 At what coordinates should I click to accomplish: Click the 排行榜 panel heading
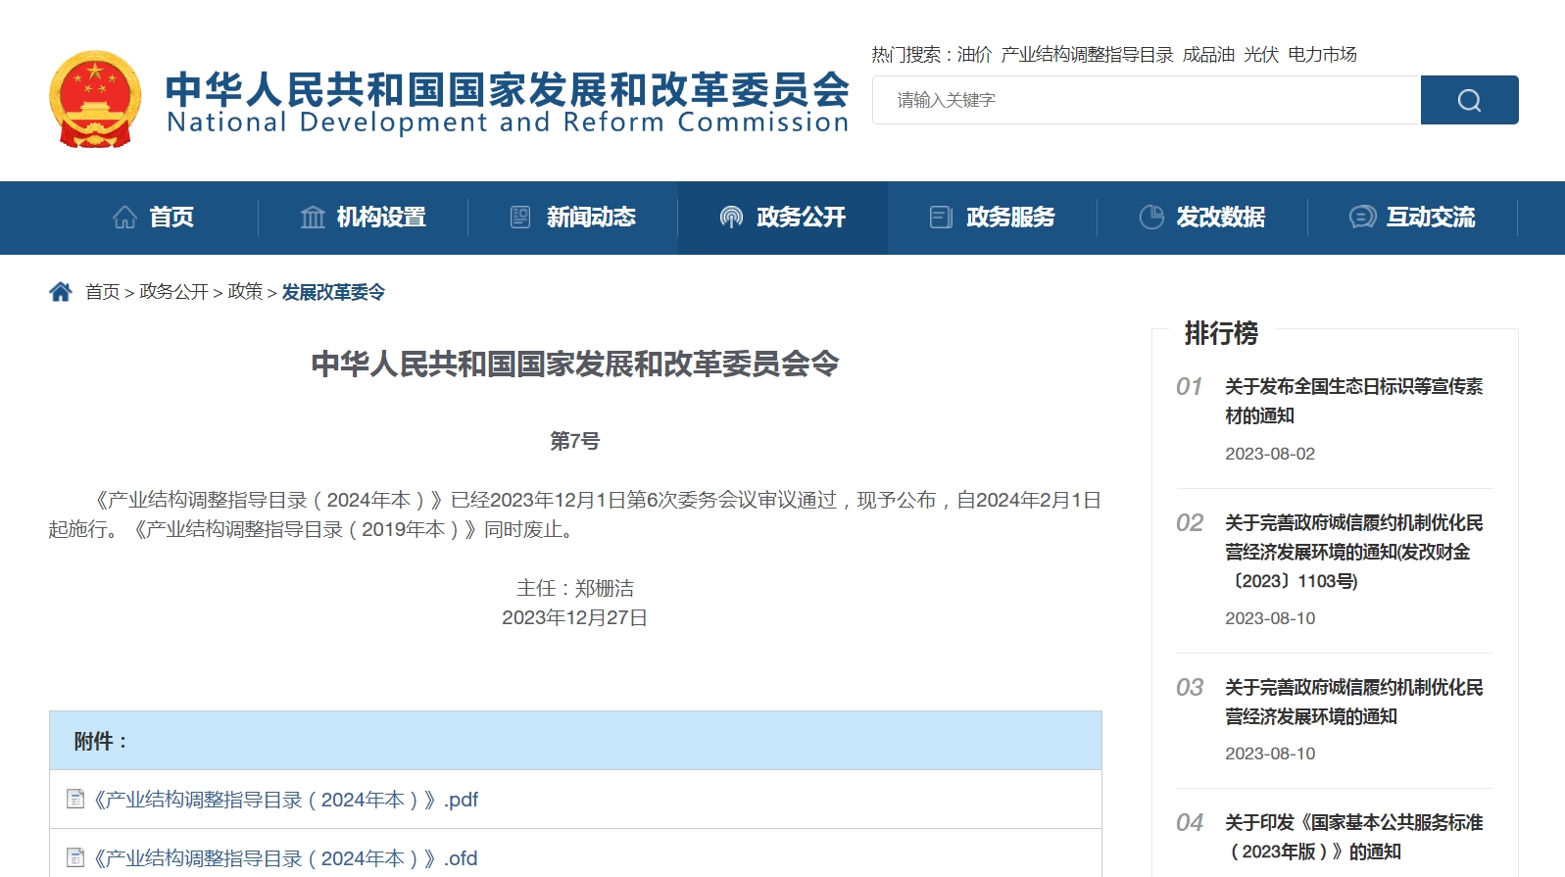pyautogui.click(x=1221, y=333)
